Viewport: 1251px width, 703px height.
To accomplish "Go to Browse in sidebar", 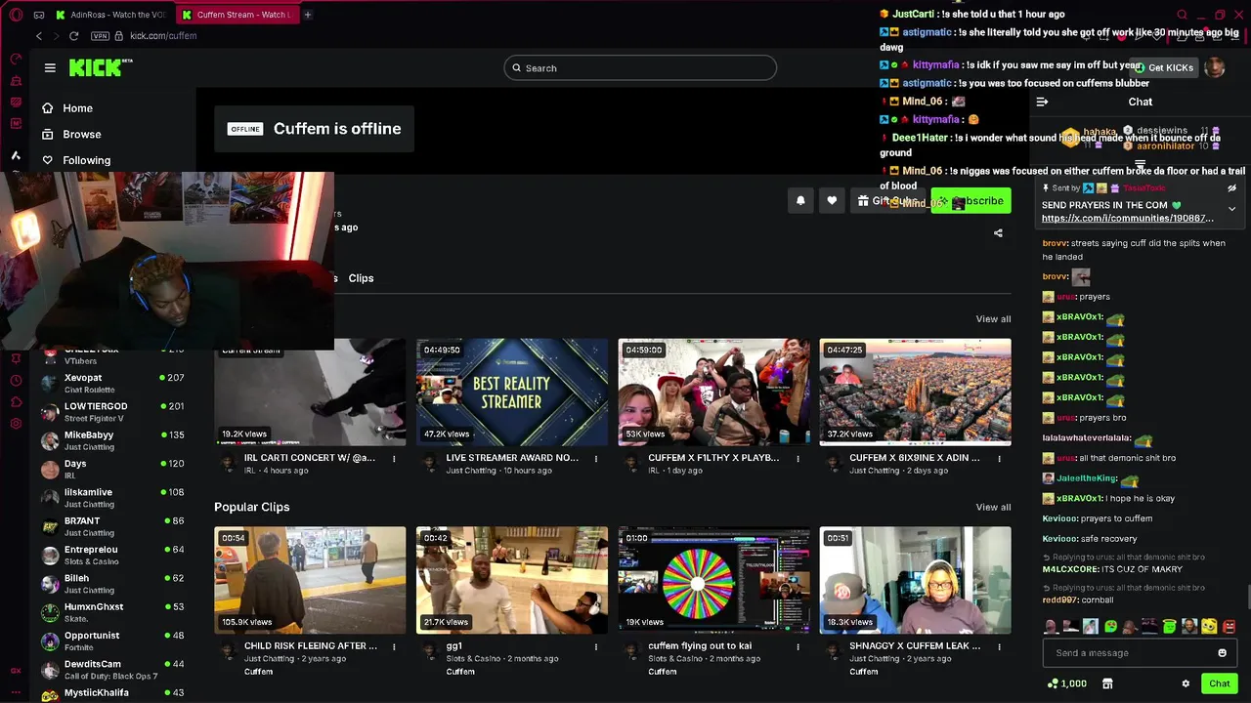I will click(x=82, y=135).
